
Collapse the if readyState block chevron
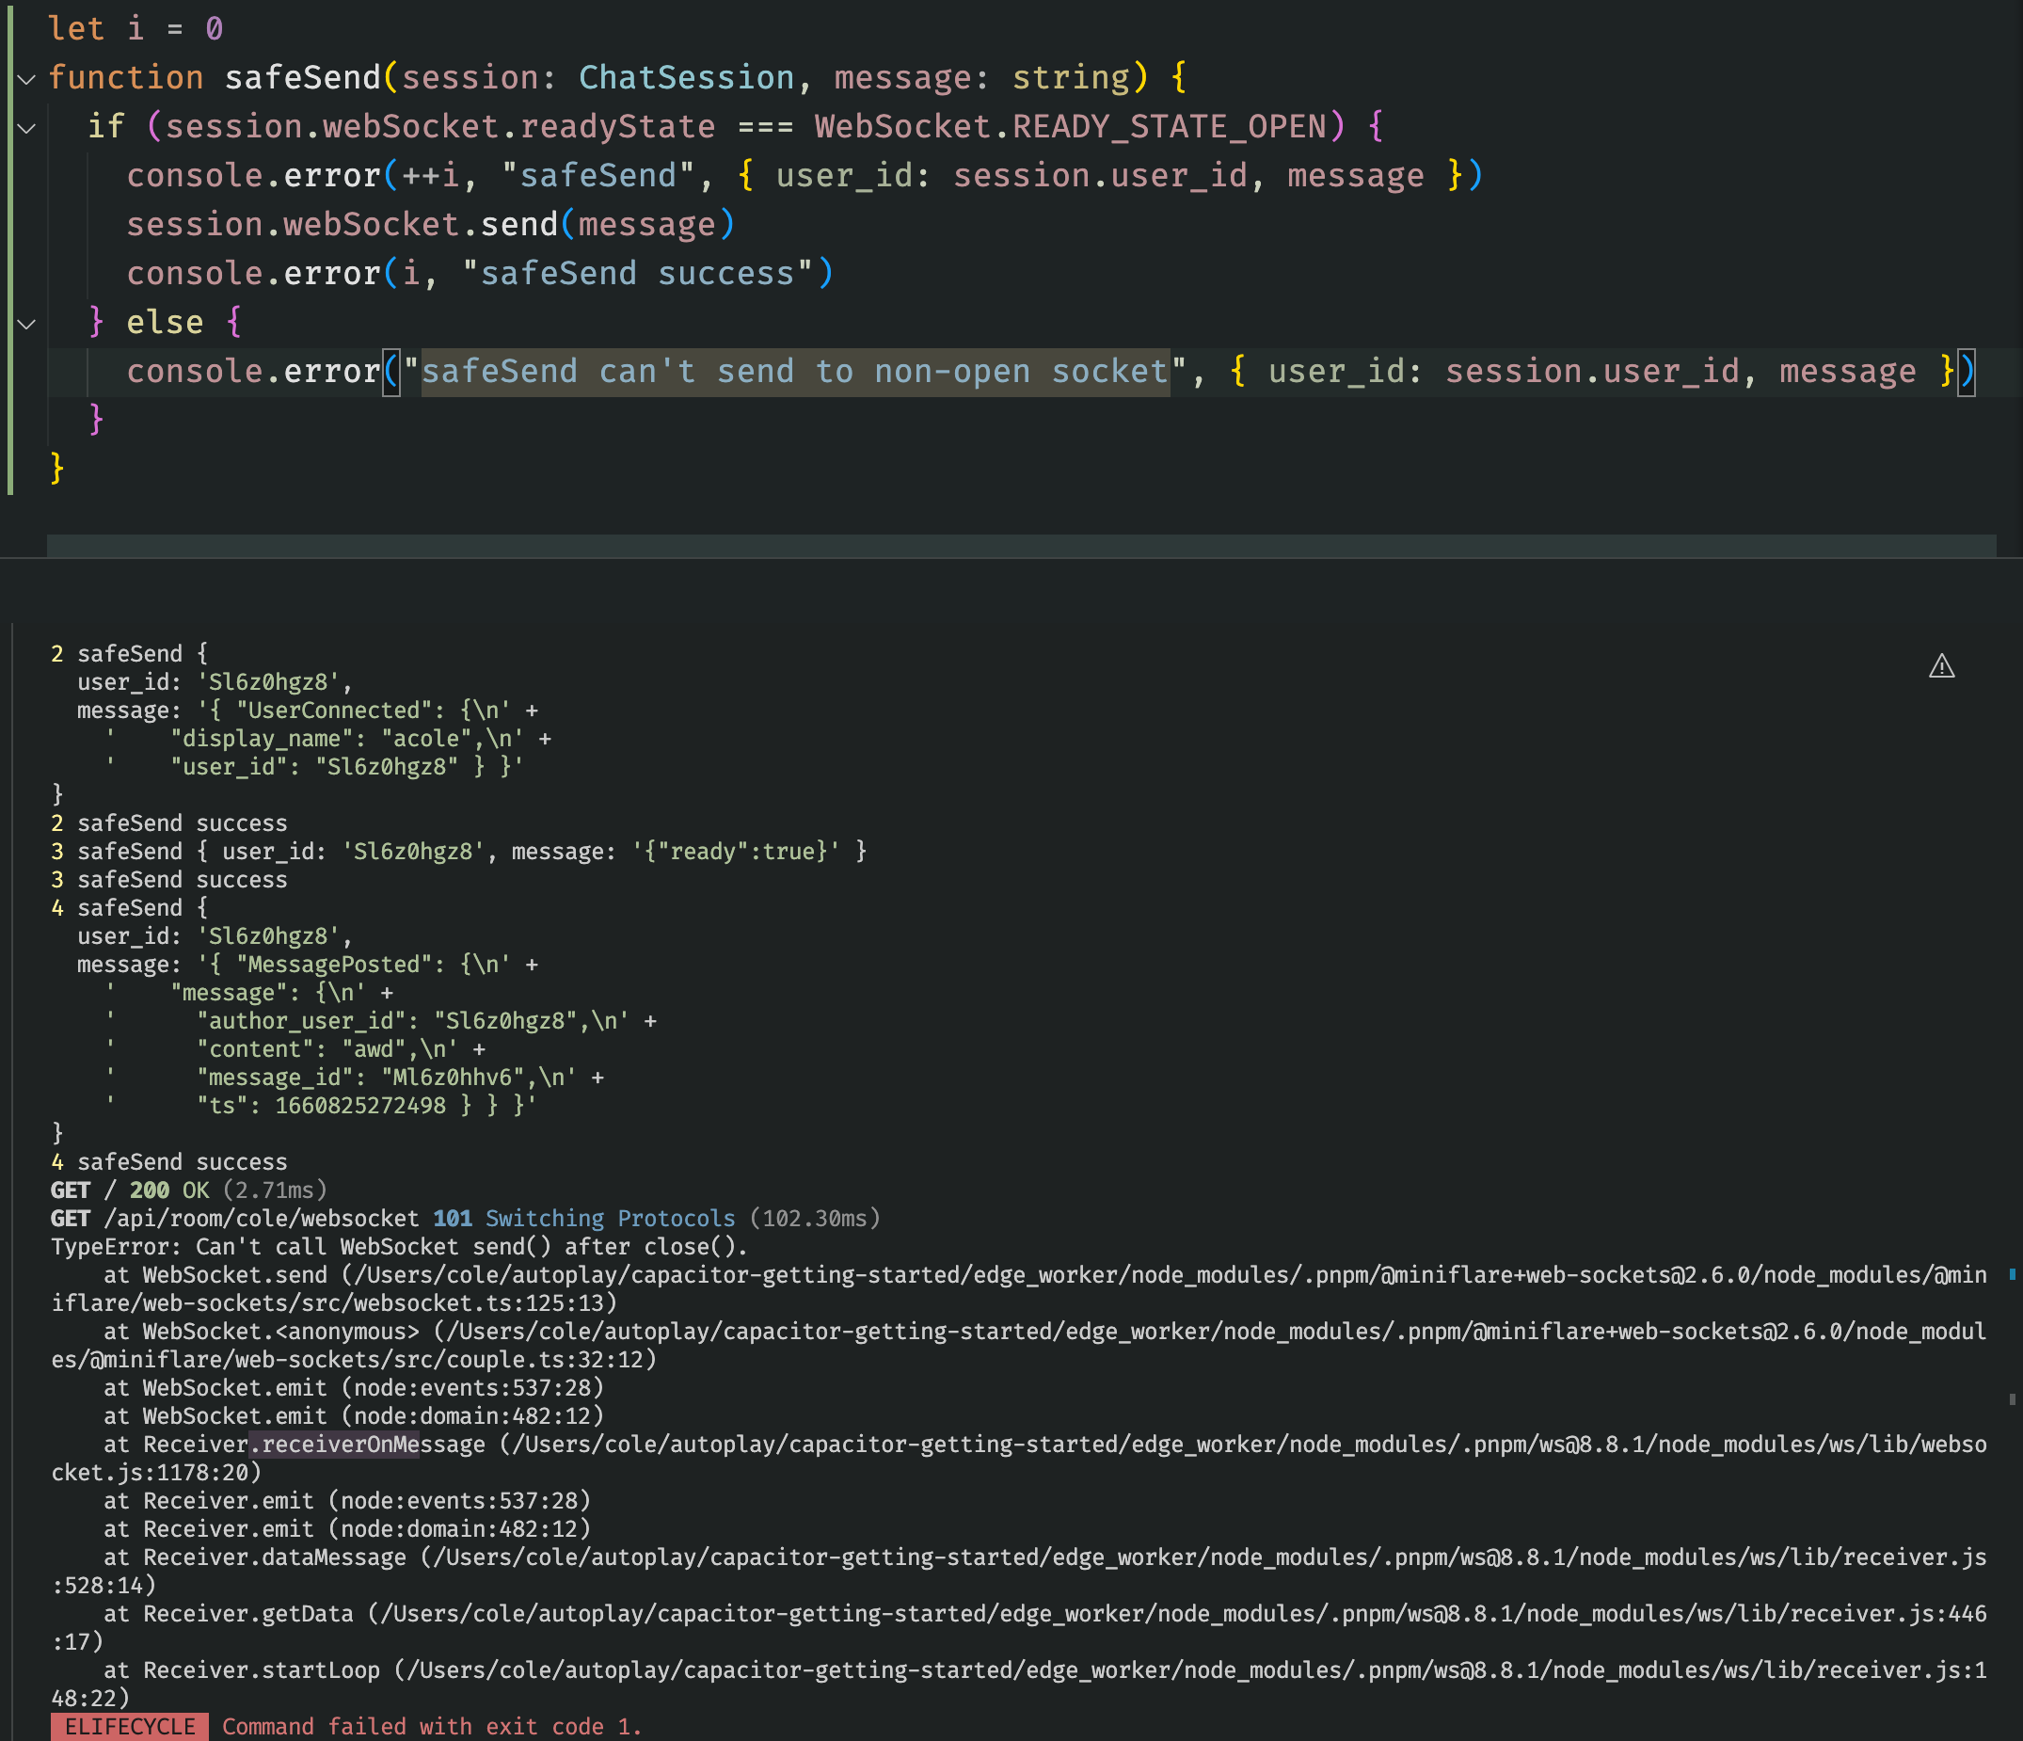point(27,128)
